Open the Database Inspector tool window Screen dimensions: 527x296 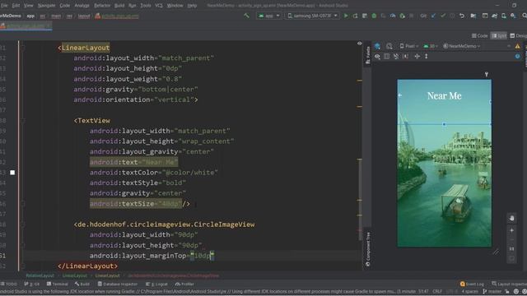(x=118, y=284)
